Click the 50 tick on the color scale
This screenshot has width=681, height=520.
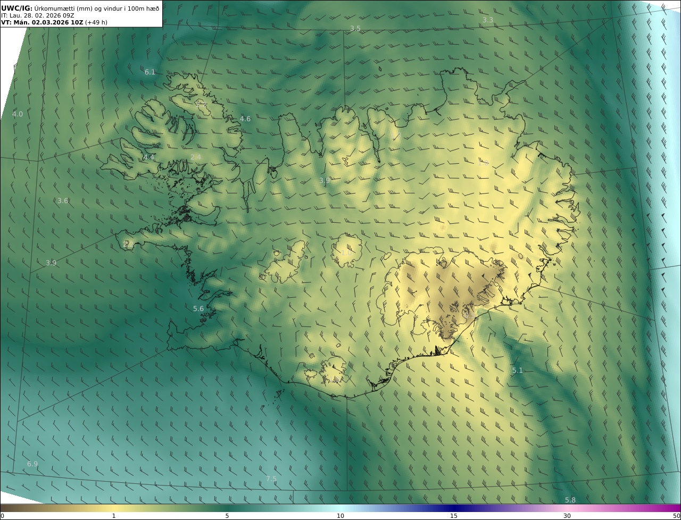(x=677, y=516)
